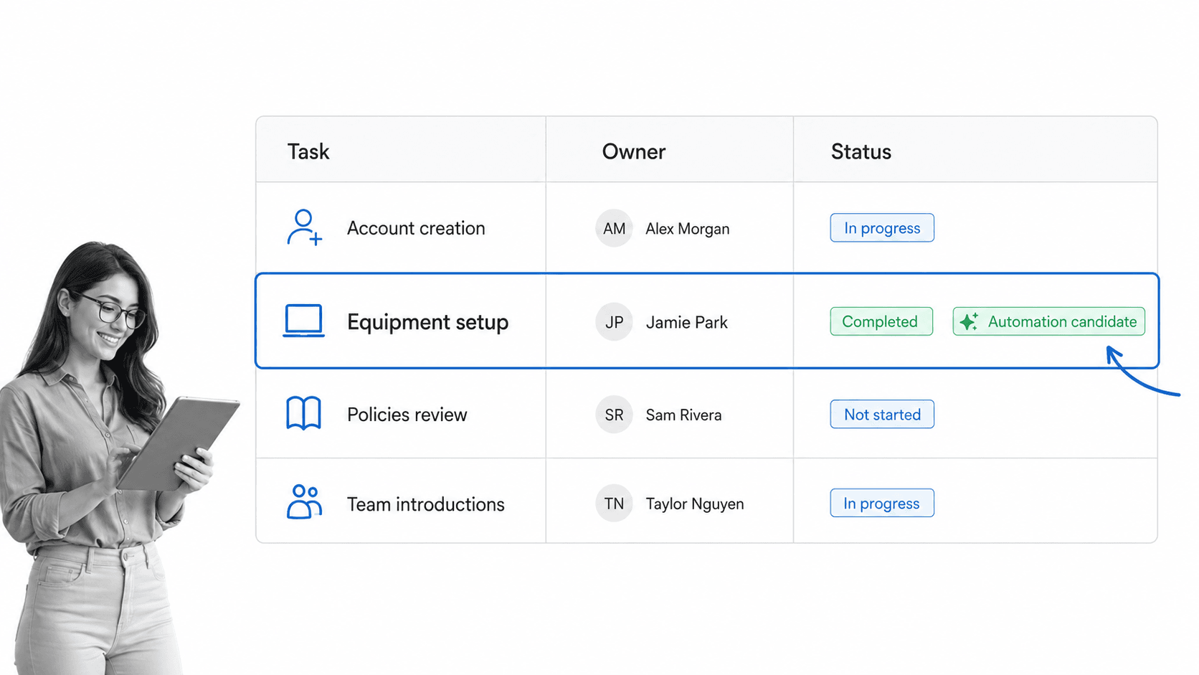Open the Account creation task name
This screenshot has width=1199, height=675.
(416, 228)
